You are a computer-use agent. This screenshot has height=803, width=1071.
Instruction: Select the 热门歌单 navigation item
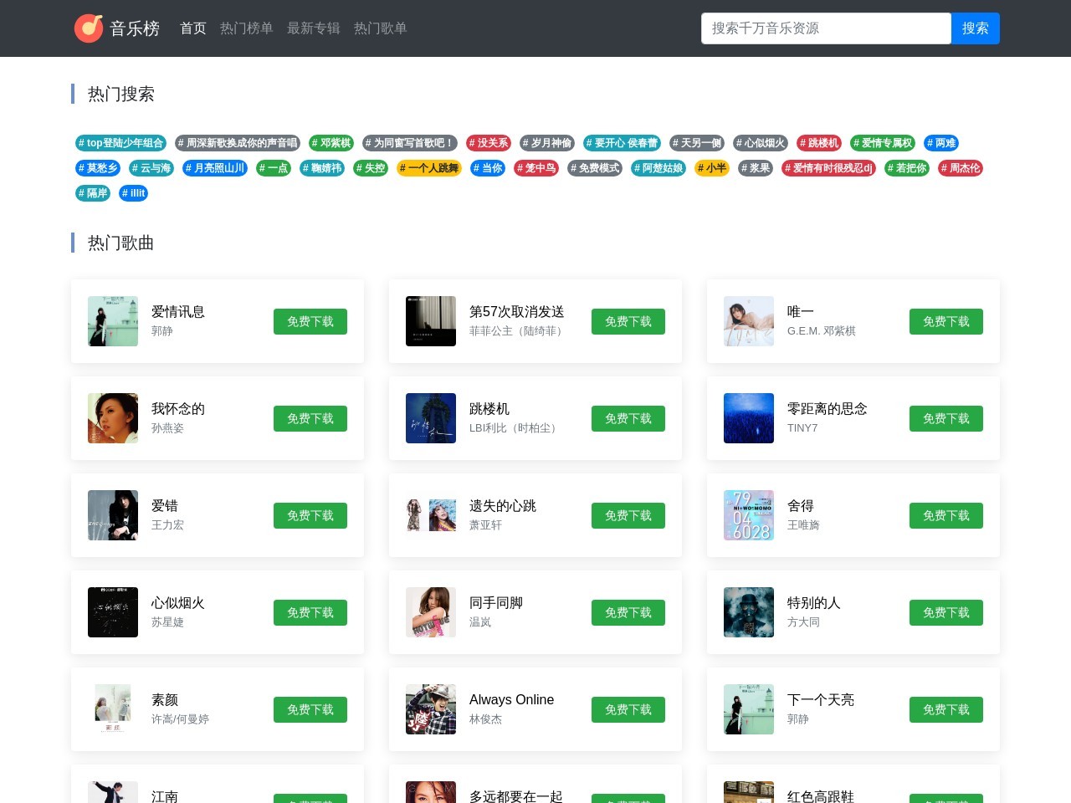[x=380, y=28]
